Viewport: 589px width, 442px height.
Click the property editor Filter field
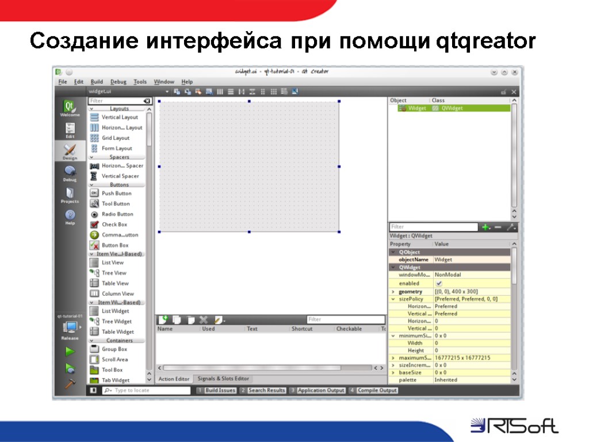point(434,227)
